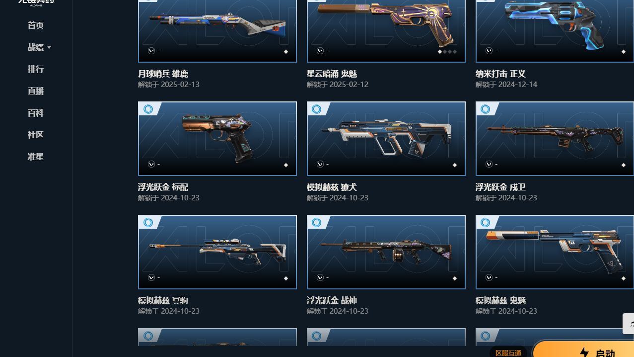This screenshot has width=634, height=357.
Task: Click the Valorant points icon on 星云暗涌 鬼魅 card
Action: 320,51
